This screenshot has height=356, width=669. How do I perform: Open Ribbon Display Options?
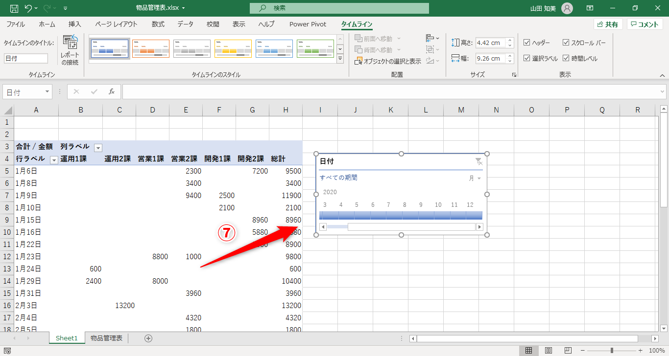pos(590,8)
